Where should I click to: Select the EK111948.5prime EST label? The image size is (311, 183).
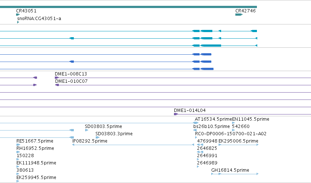36,163
